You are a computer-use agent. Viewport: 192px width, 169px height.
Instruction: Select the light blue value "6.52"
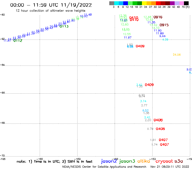tap(146, 110)
